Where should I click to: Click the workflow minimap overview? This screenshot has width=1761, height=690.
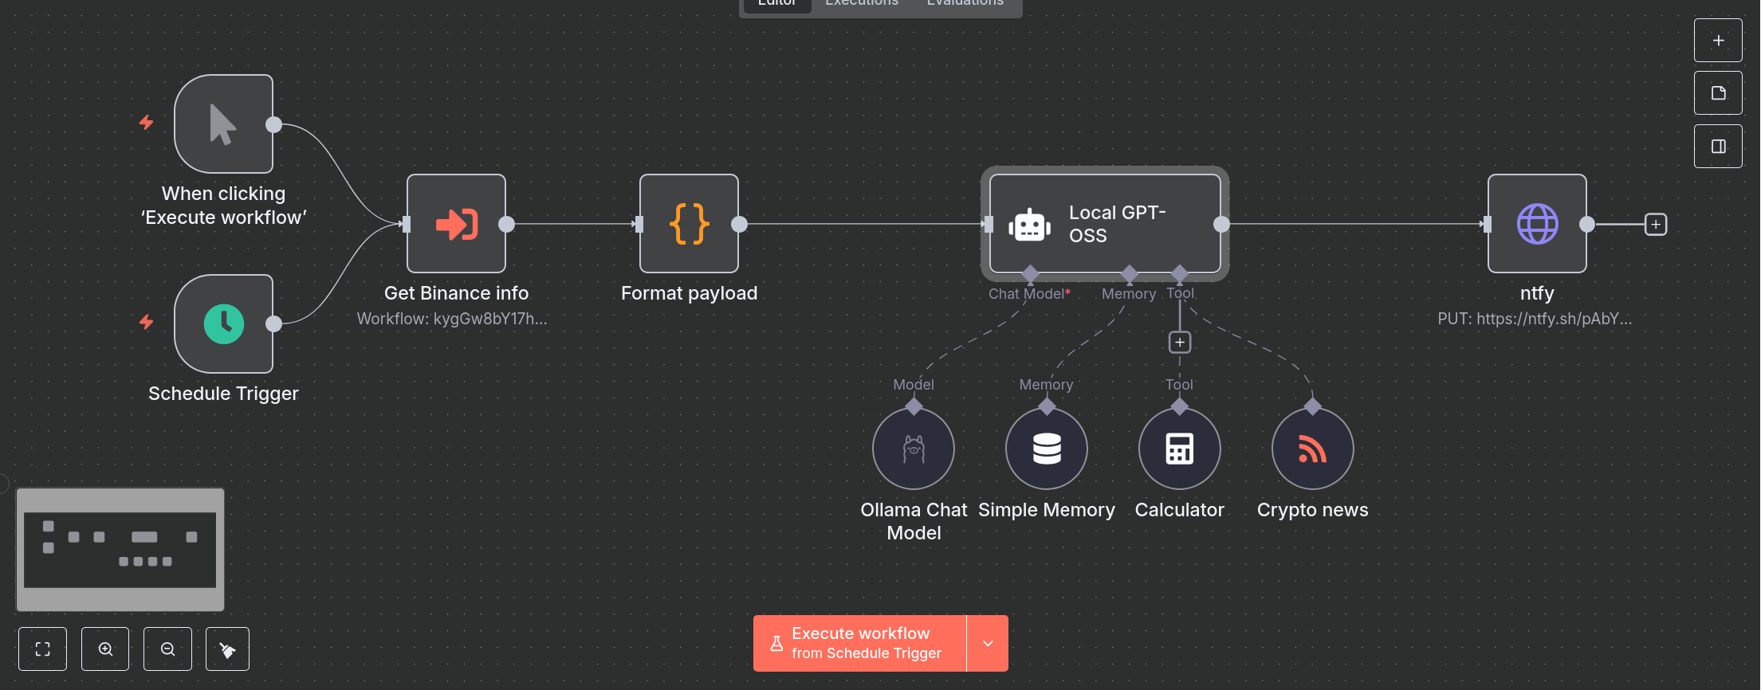pyautogui.click(x=120, y=549)
